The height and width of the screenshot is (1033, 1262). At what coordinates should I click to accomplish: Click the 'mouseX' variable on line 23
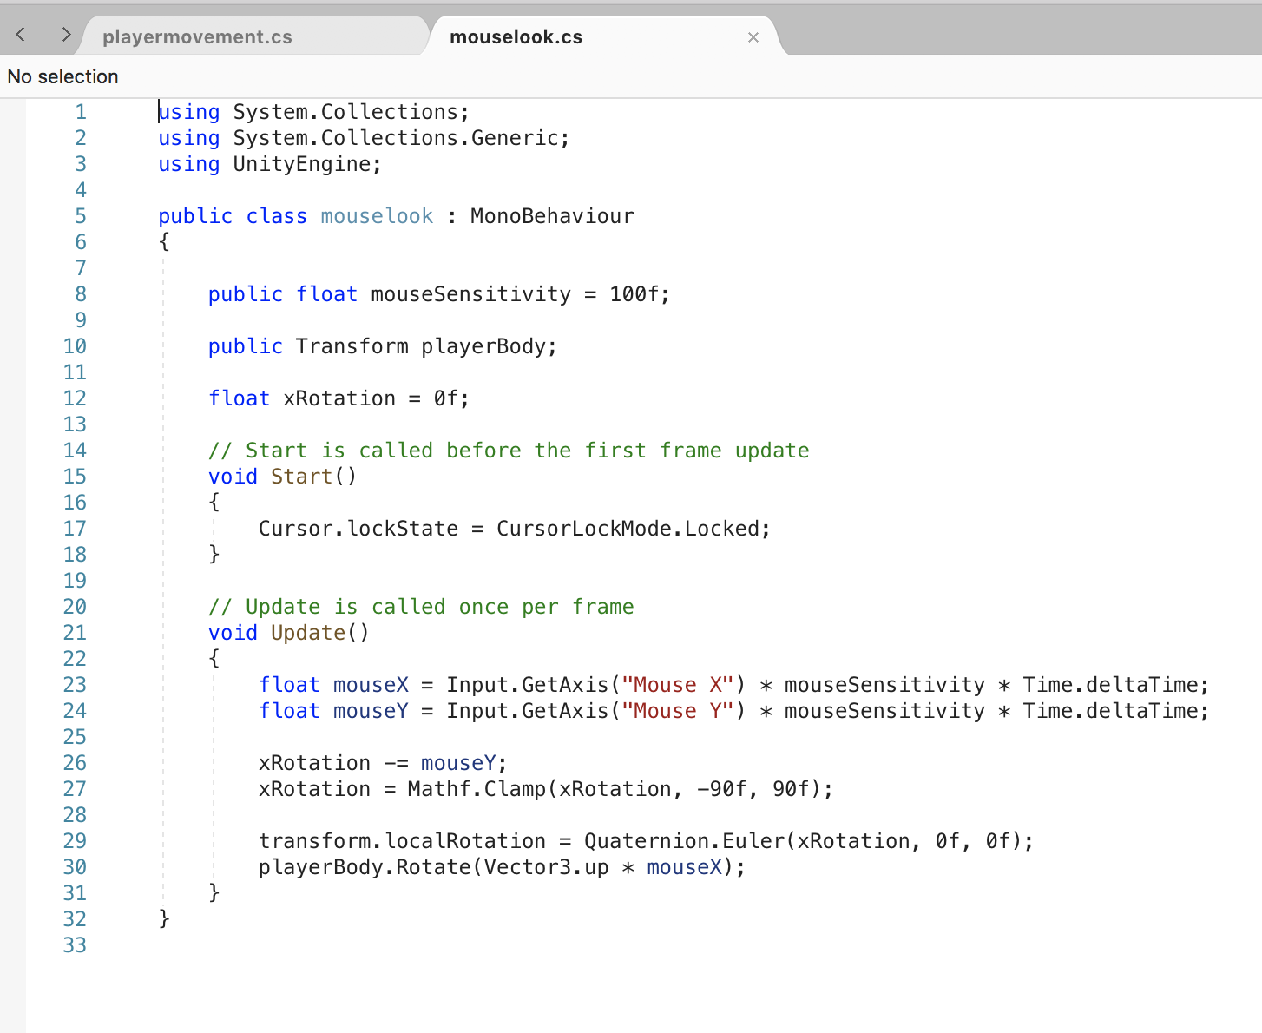[371, 685]
